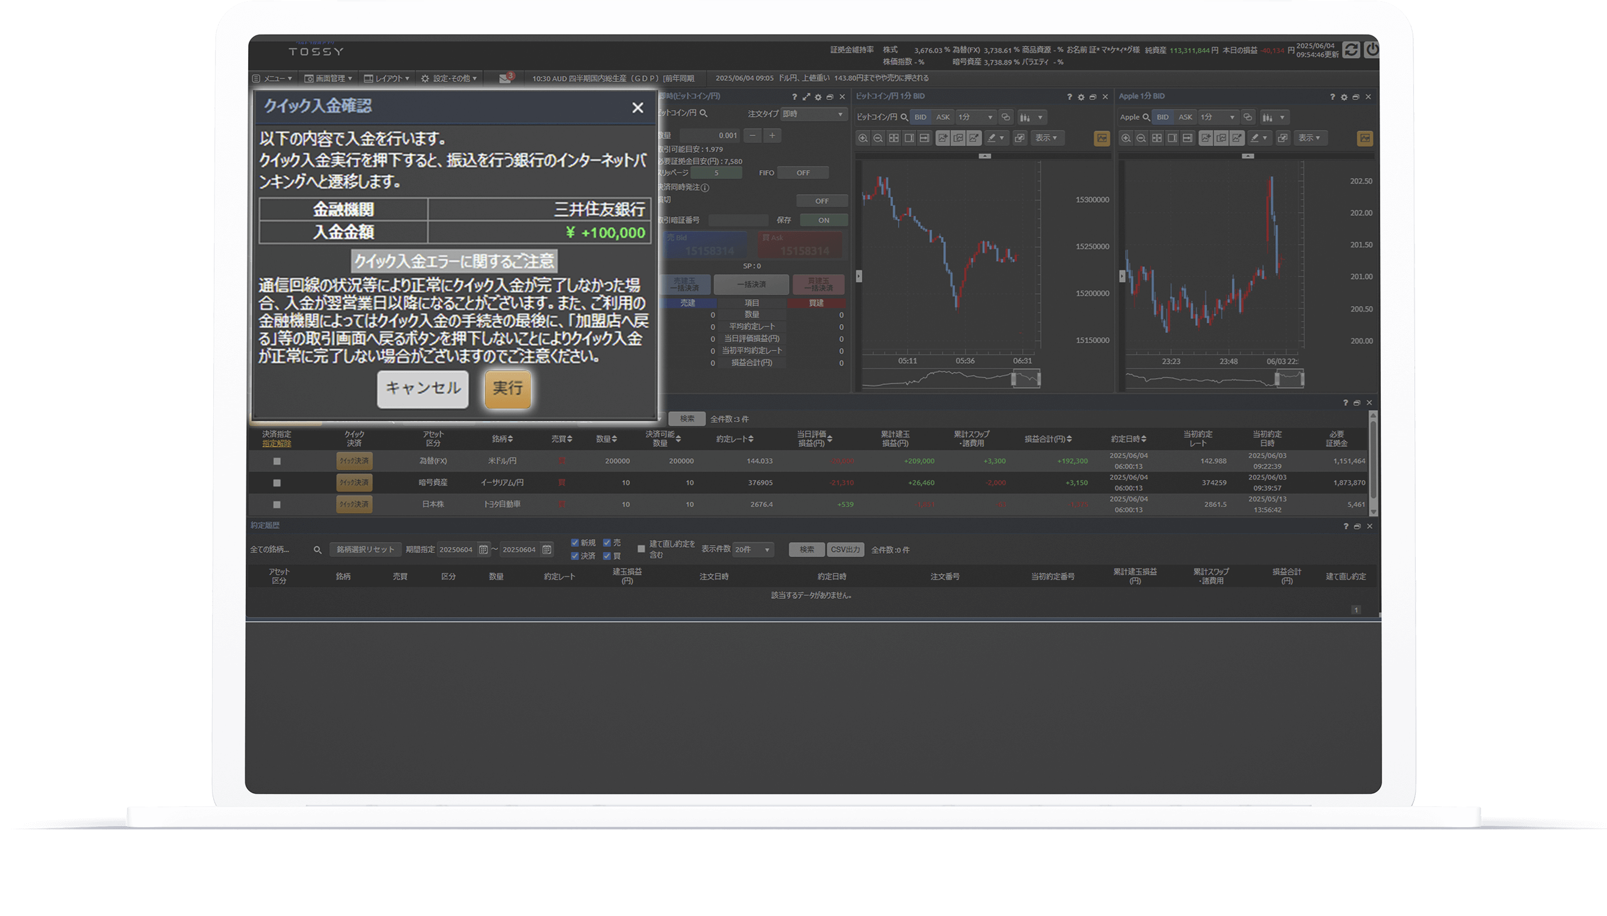This screenshot has width=1607, height=916.
Task: Click the power logout icon
Action: [x=1372, y=49]
